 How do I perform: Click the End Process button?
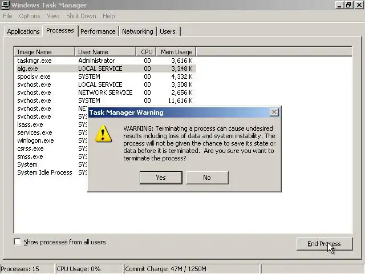click(325, 244)
